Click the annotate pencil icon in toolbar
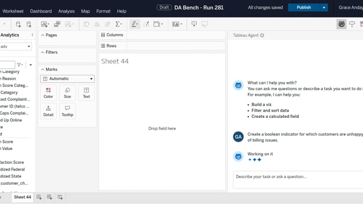Viewport: 363px width, 204px height. [146, 24]
